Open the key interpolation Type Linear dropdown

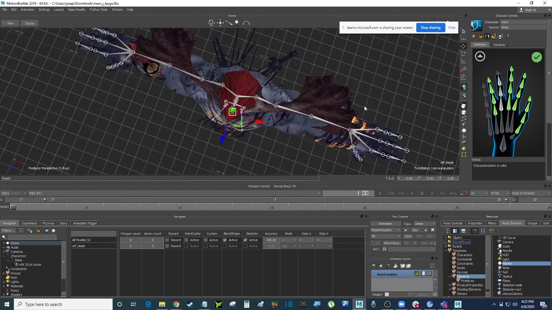click(x=425, y=224)
